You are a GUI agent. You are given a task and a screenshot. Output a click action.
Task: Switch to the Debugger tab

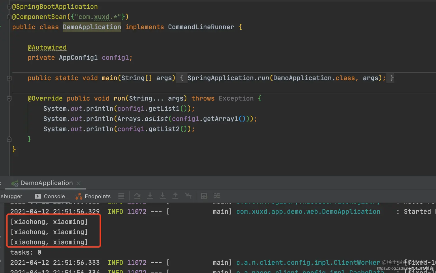[x=11, y=196]
